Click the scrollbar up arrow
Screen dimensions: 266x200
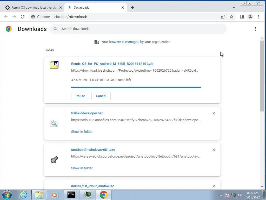coord(262,39)
